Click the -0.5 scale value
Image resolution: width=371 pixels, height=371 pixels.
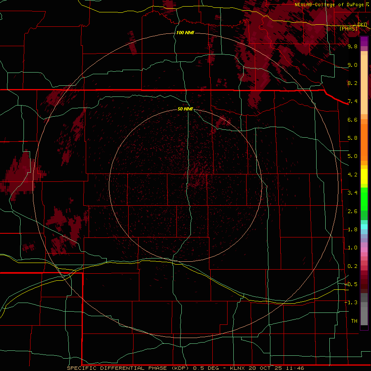(x=351, y=284)
